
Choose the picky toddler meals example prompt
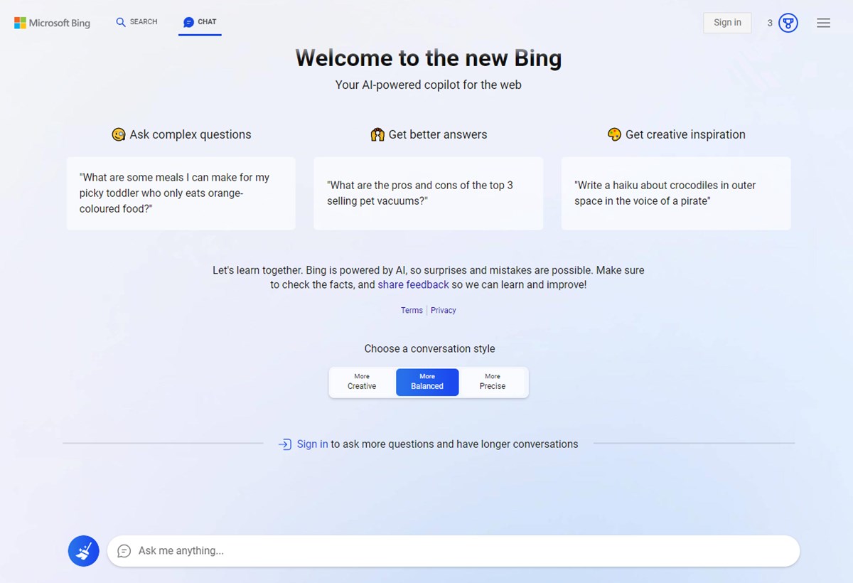181,193
